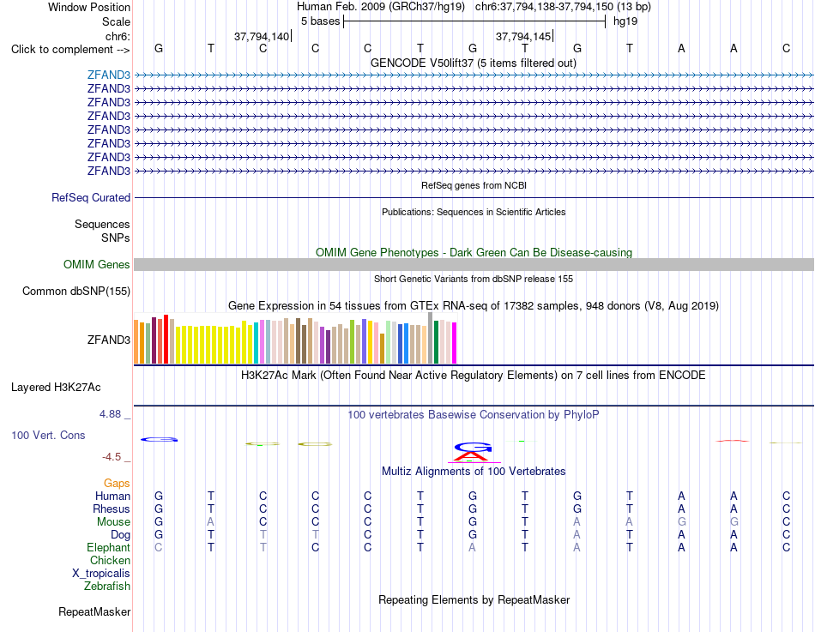
Task: Click the tall gray bar in GTEx chart
Action: point(430,338)
